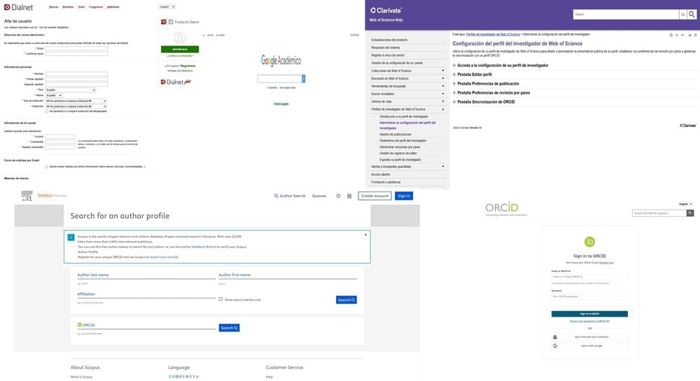Enable the email news checkbox in Dialnet
Screen dimensions: 700x381
pyautogui.click(x=46, y=166)
